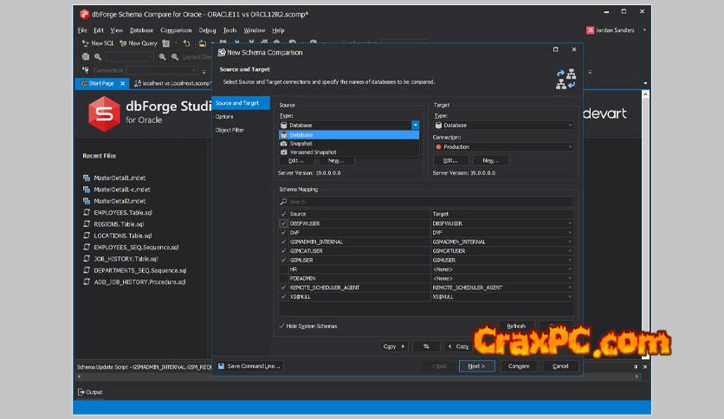Check the HR schema row checkbox
The height and width of the screenshot is (419, 724).
283,269
